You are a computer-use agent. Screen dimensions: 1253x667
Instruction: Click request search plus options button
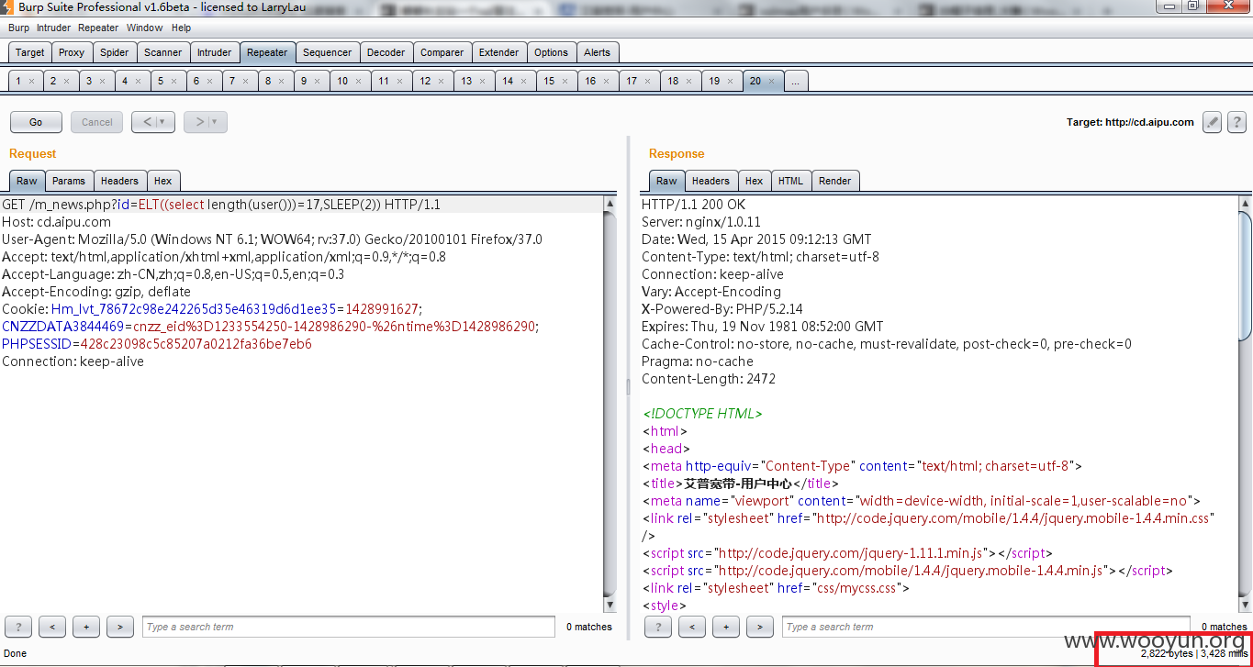point(86,627)
